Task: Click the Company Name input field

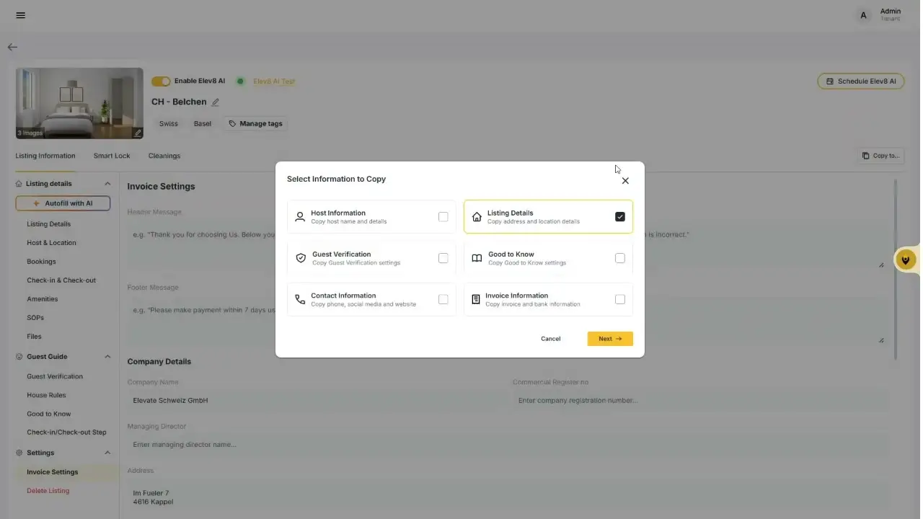Action: 317,400
